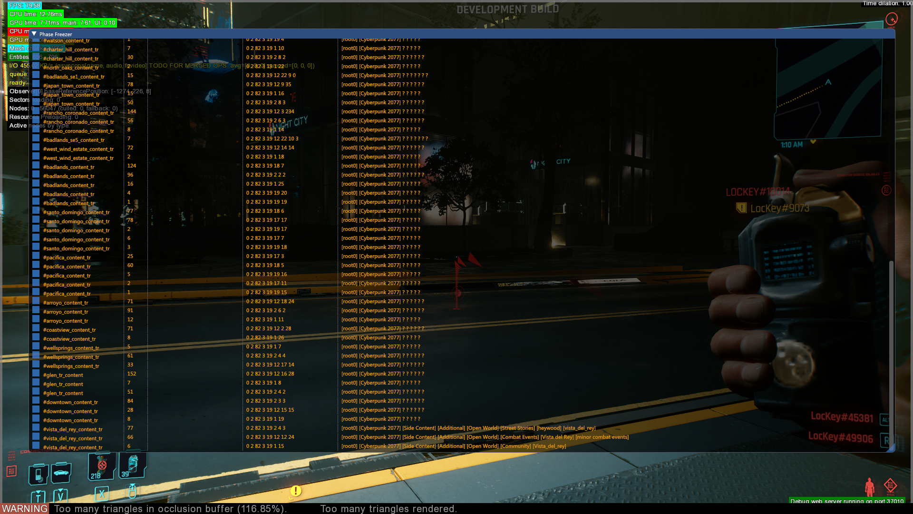Click the shield icon beside LocKey#9073

pos(741,208)
